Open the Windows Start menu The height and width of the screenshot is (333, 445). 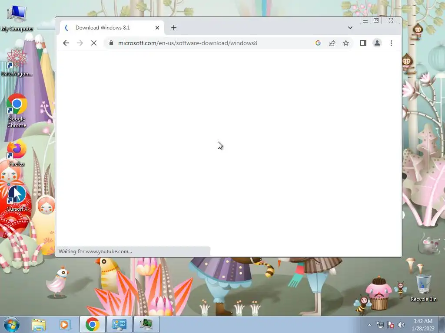(11, 324)
